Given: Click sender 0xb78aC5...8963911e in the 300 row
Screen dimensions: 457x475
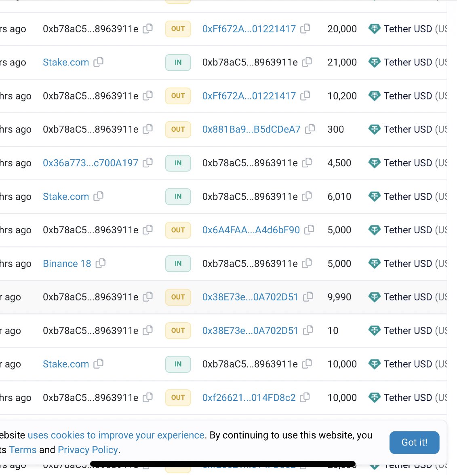Looking at the screenshot, I should click(91, 129).
